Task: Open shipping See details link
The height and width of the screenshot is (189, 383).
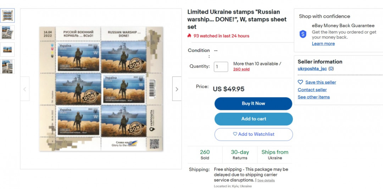Action: click(x=266, y=181)
